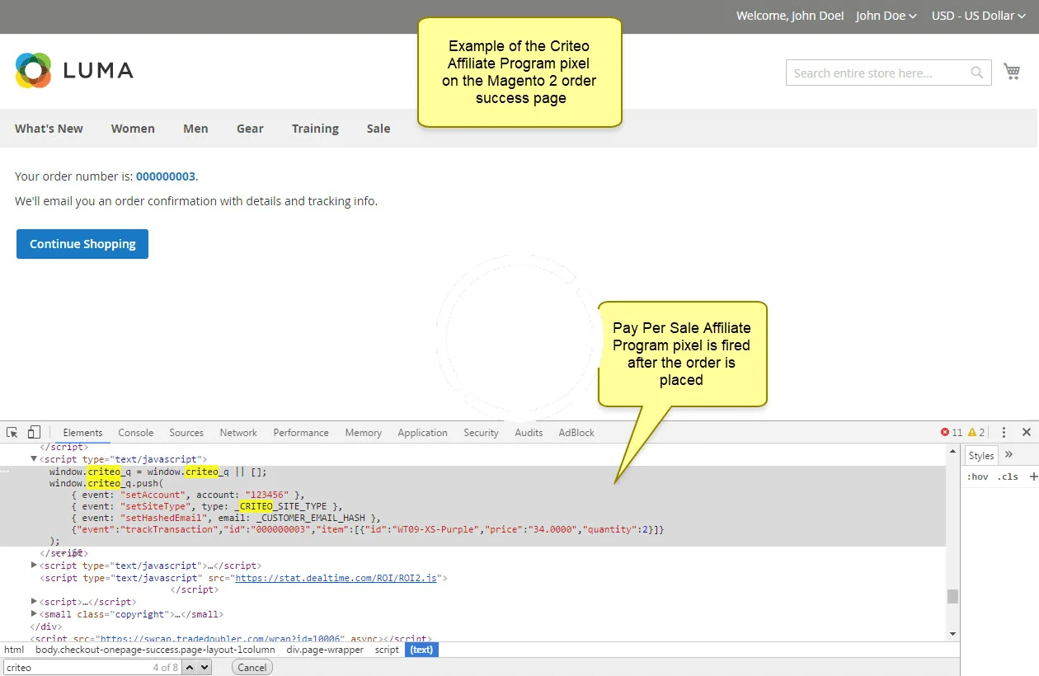
Task: Click the yellow warnings count indicator
Action: (x=977, y=432)
